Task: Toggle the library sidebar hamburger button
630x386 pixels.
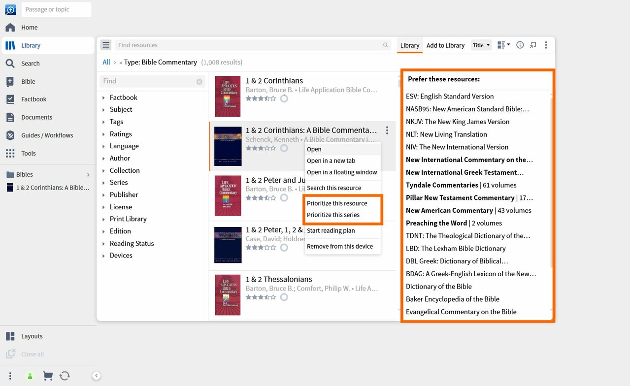Action: 106,45
